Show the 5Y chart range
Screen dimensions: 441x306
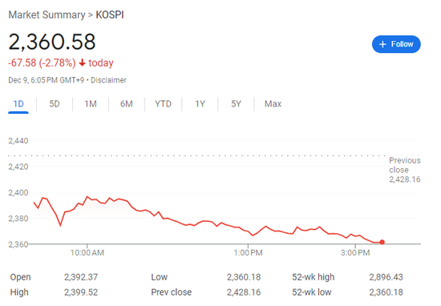[236, 104]
